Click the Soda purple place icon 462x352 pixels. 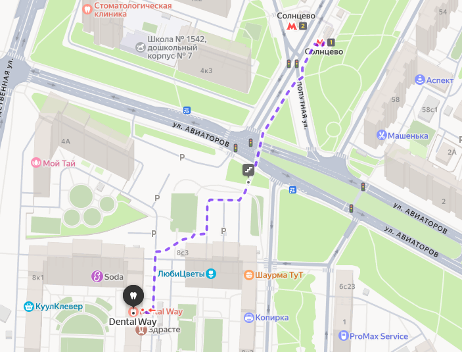(x=97, y=276)
